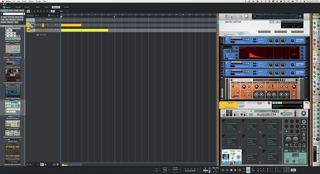Click the Add Track plus icon
Viewport: 320px width, 174px height.
coord(38,35)
